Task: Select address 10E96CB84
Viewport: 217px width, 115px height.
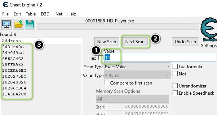Action: (14, 88)
